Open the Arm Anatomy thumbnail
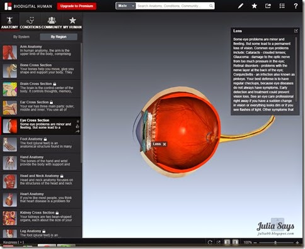The height and width of the screenshot is (249, 305). [x=10, y=52]
